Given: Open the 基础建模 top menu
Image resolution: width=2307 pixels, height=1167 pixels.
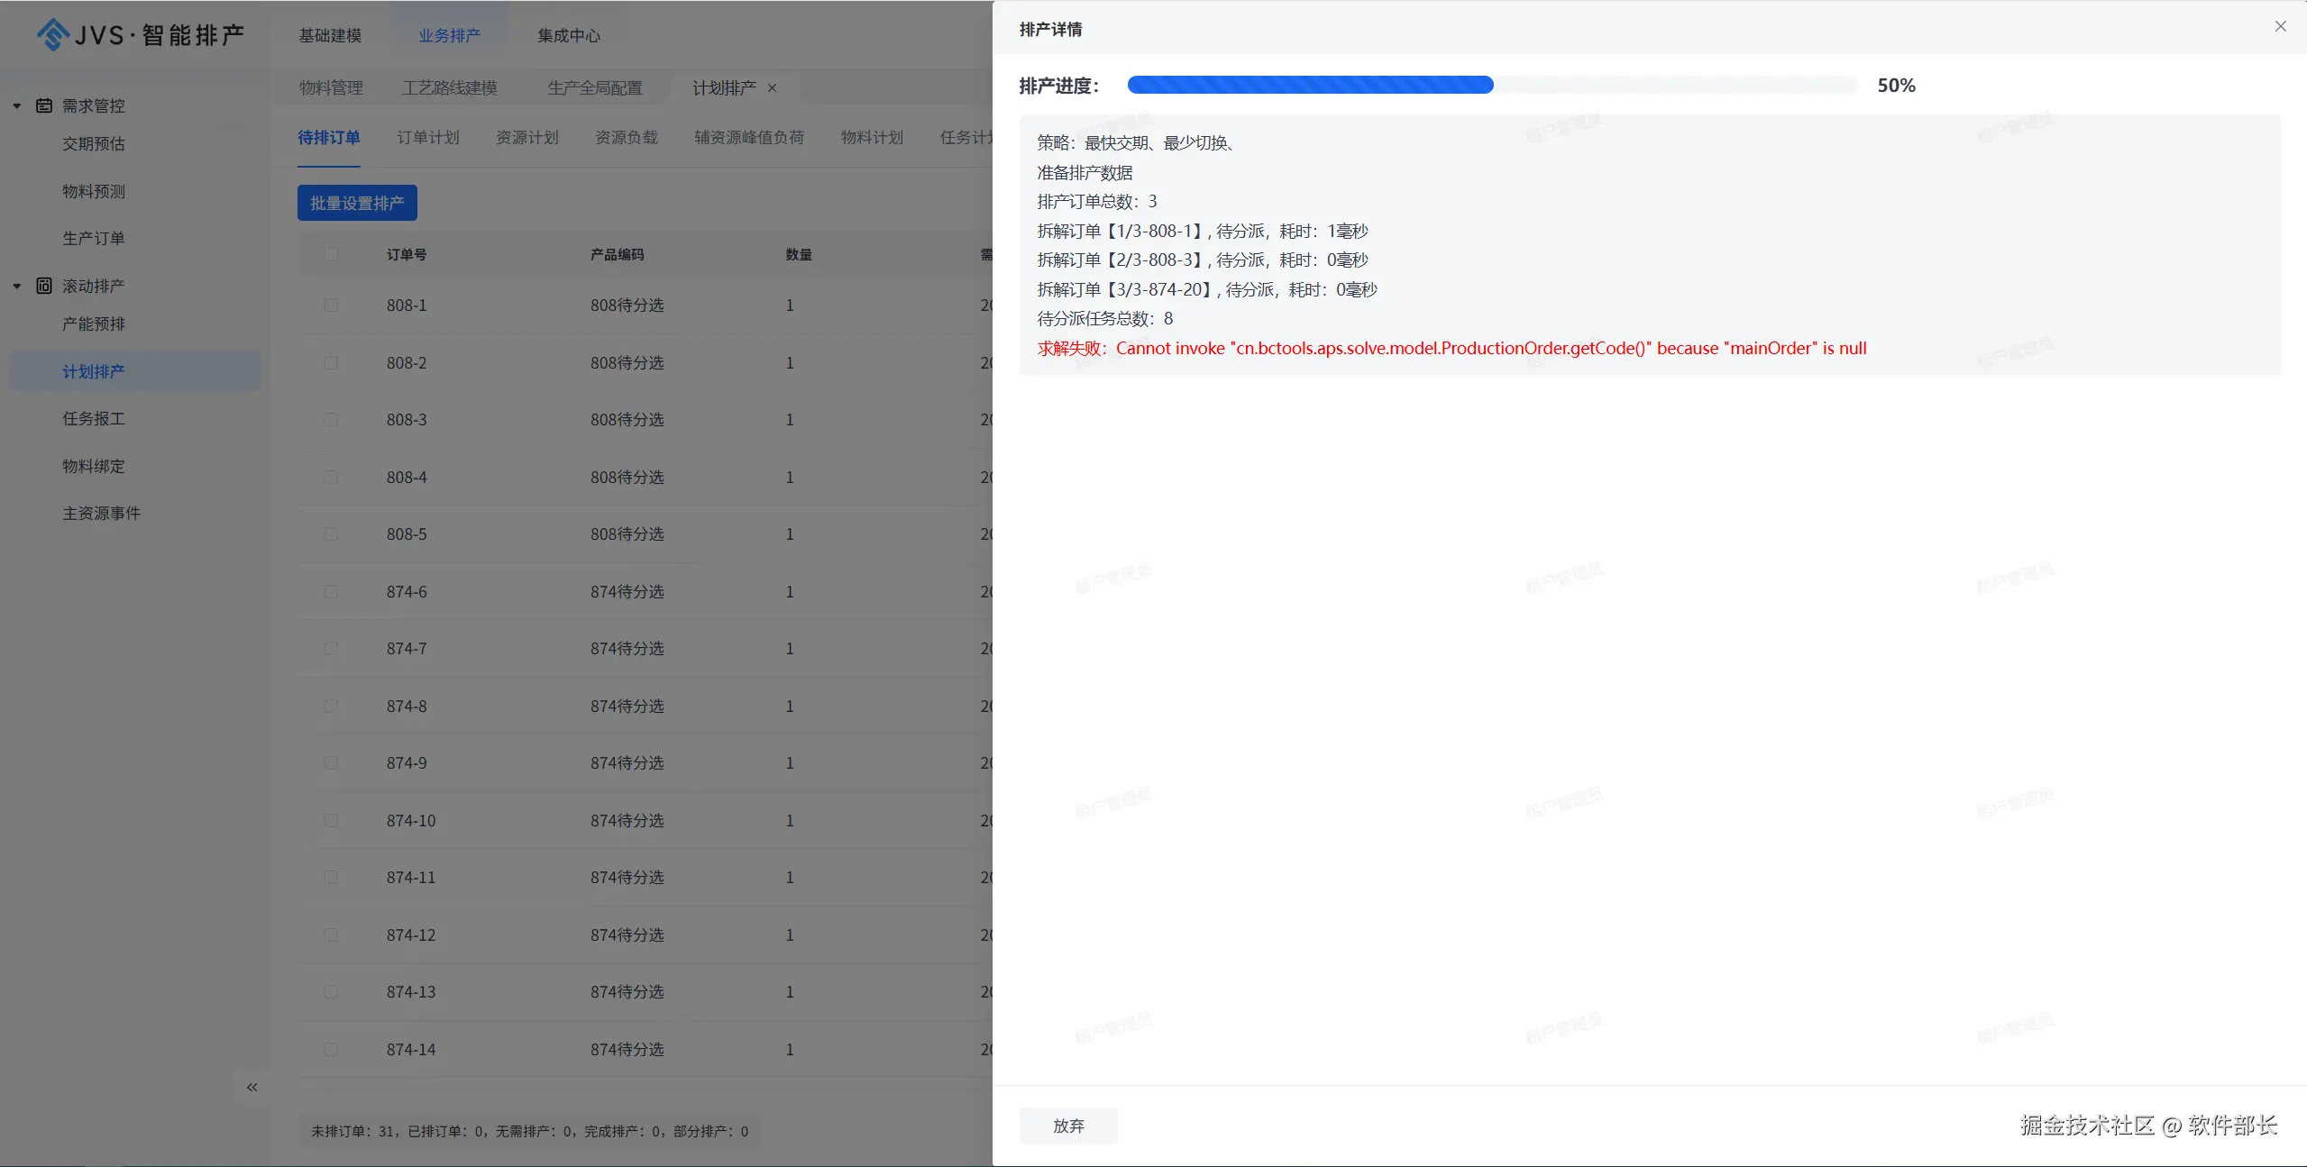Looking at the screenshot, I should [330, 35].
